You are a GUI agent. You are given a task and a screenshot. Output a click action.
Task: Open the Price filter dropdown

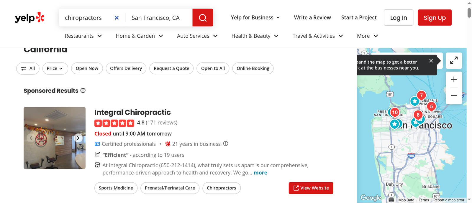click(x=55, y=68)
